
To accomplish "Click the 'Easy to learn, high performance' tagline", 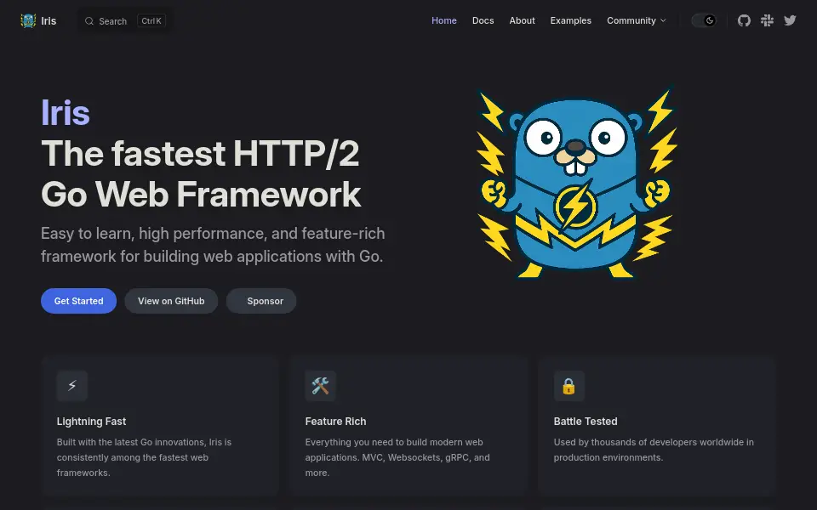I will [213, 245].
